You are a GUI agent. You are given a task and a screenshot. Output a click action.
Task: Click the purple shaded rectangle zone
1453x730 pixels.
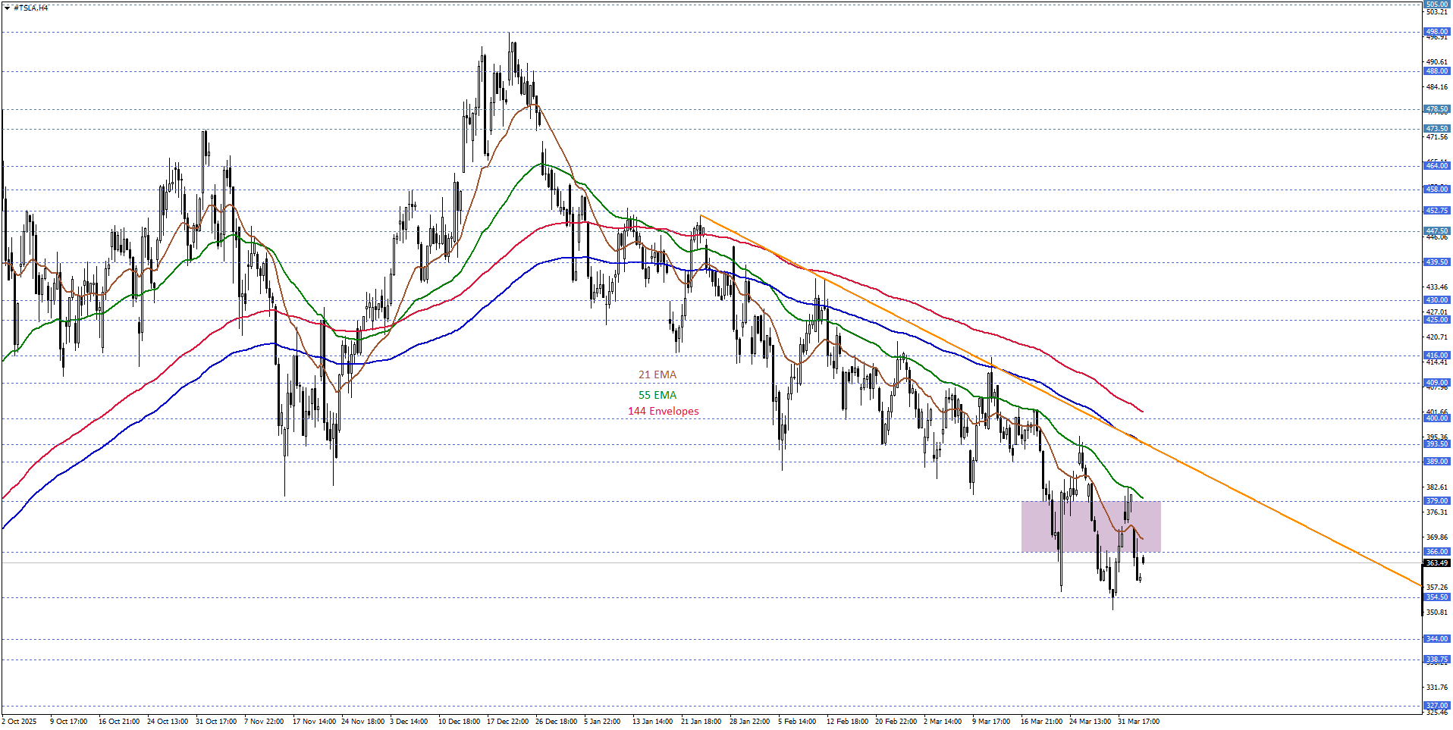(1090, 526)
